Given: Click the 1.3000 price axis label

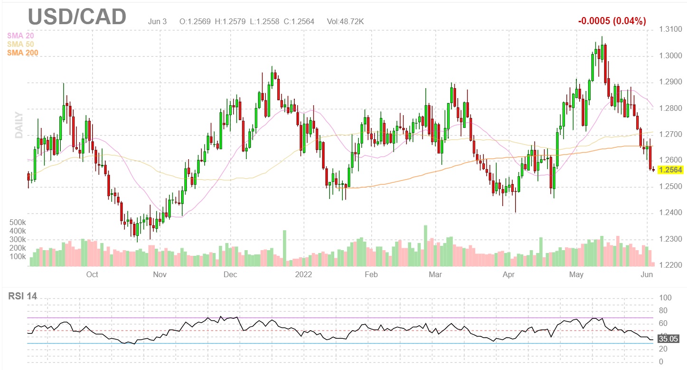Looking at the screenshot, I should coord(670,56).
